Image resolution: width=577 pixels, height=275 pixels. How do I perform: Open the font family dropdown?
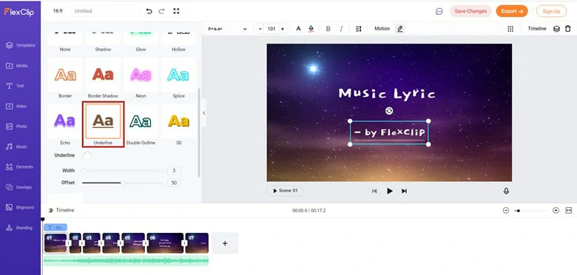coord(227,29)
